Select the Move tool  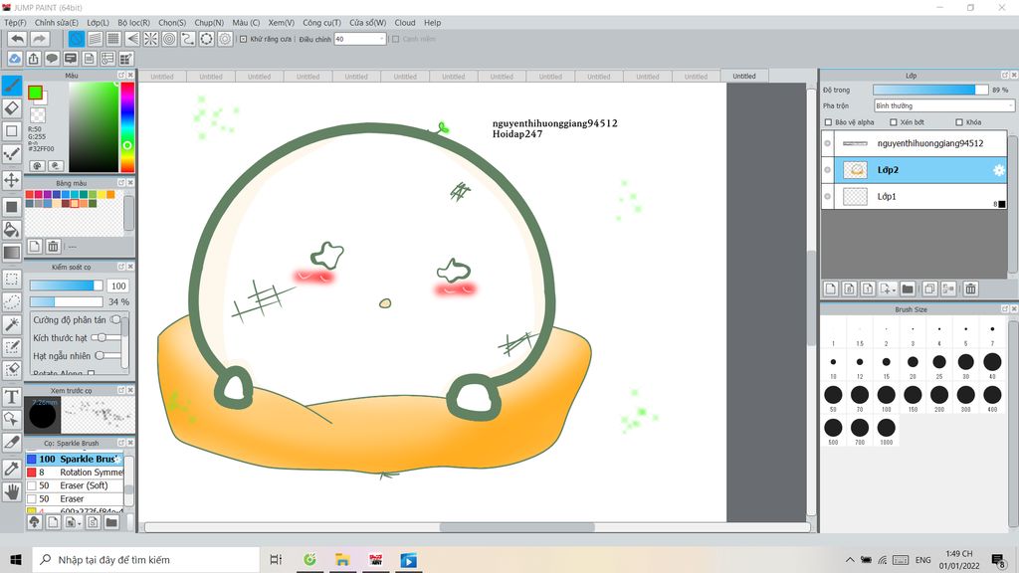[12, 180]
